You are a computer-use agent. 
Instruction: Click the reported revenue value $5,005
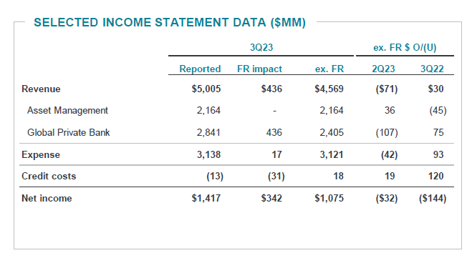(206, 89)
